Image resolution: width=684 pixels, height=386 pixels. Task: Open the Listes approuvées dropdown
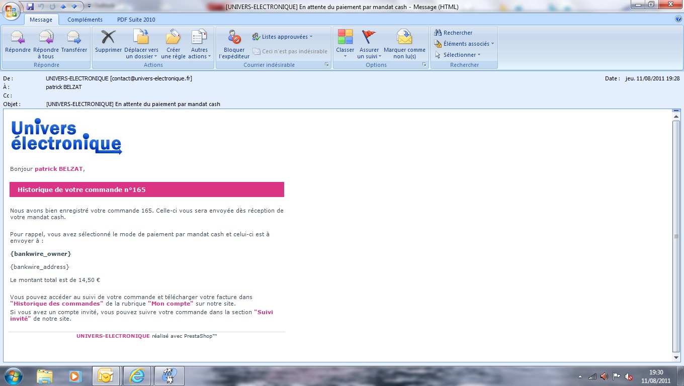point(282,37)
